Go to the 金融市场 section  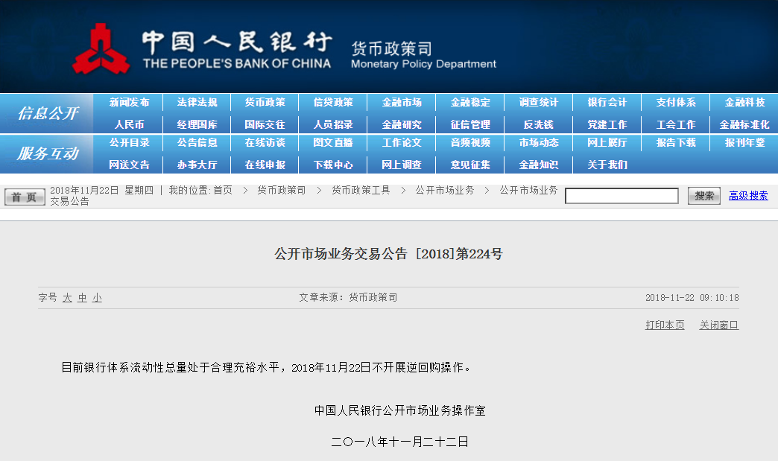402,103
